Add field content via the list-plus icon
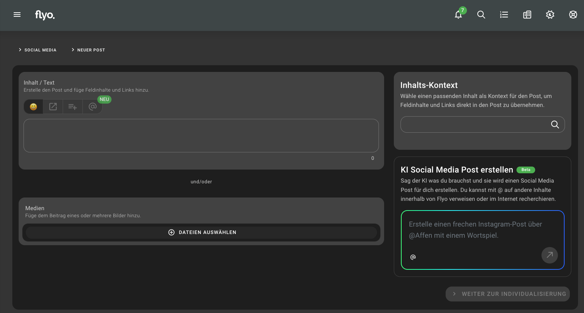Screen dimensions: 584x313 click(x=72, y=107)
